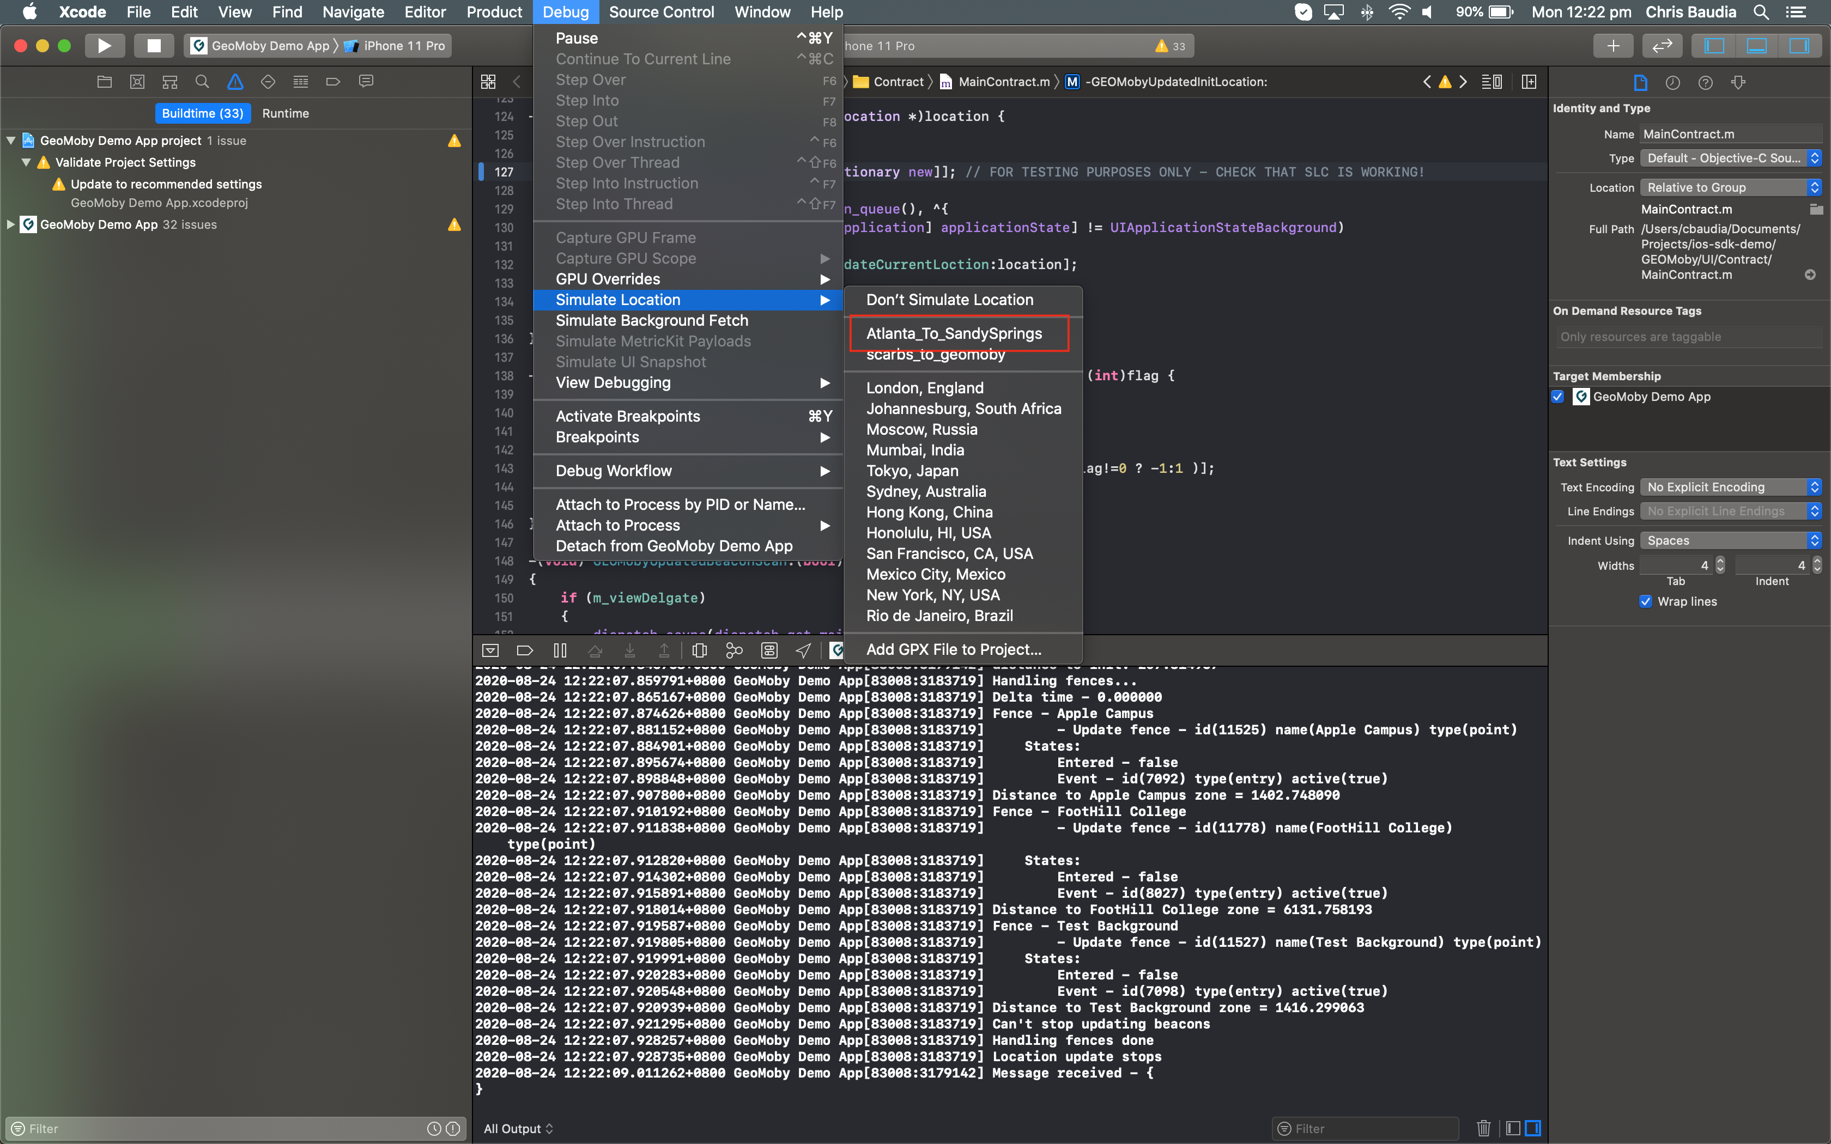Adjust the Indent width stepper

1817,565
